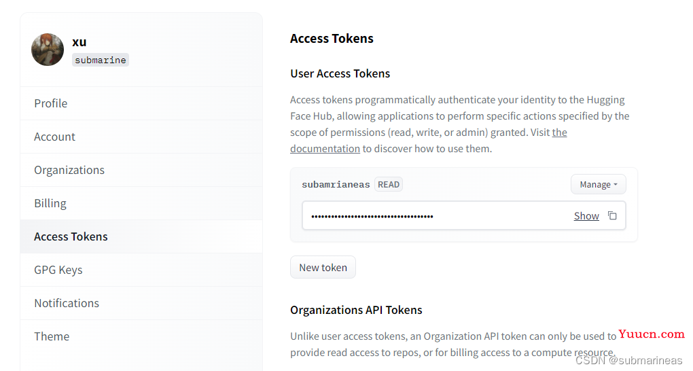Click the READ permission badge
This screenshot has width=693, height=371.
[389, 184]
